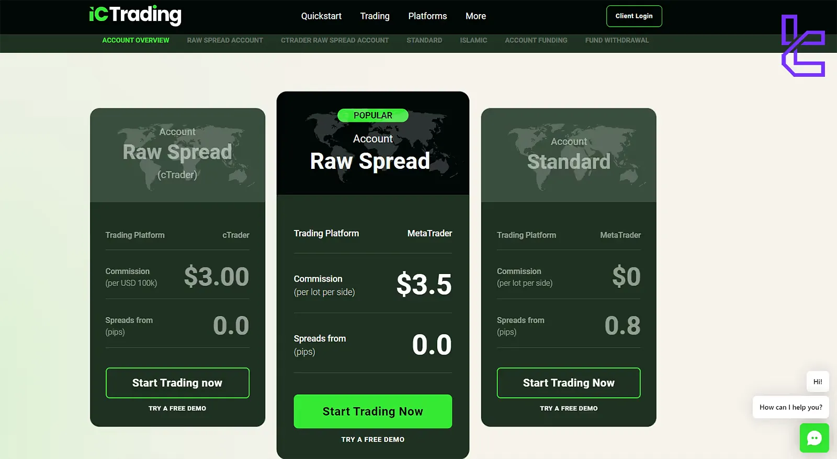The width and height of the screenshot is (837, 459).
Task: Open the Platforms menu
Action: click(x=427, y=16)
